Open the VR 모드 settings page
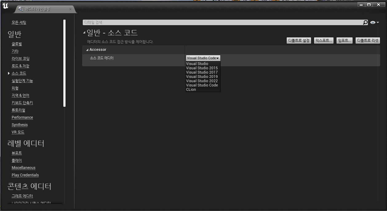The width and height of the screenshot is (387, 211). coord(18,132)
